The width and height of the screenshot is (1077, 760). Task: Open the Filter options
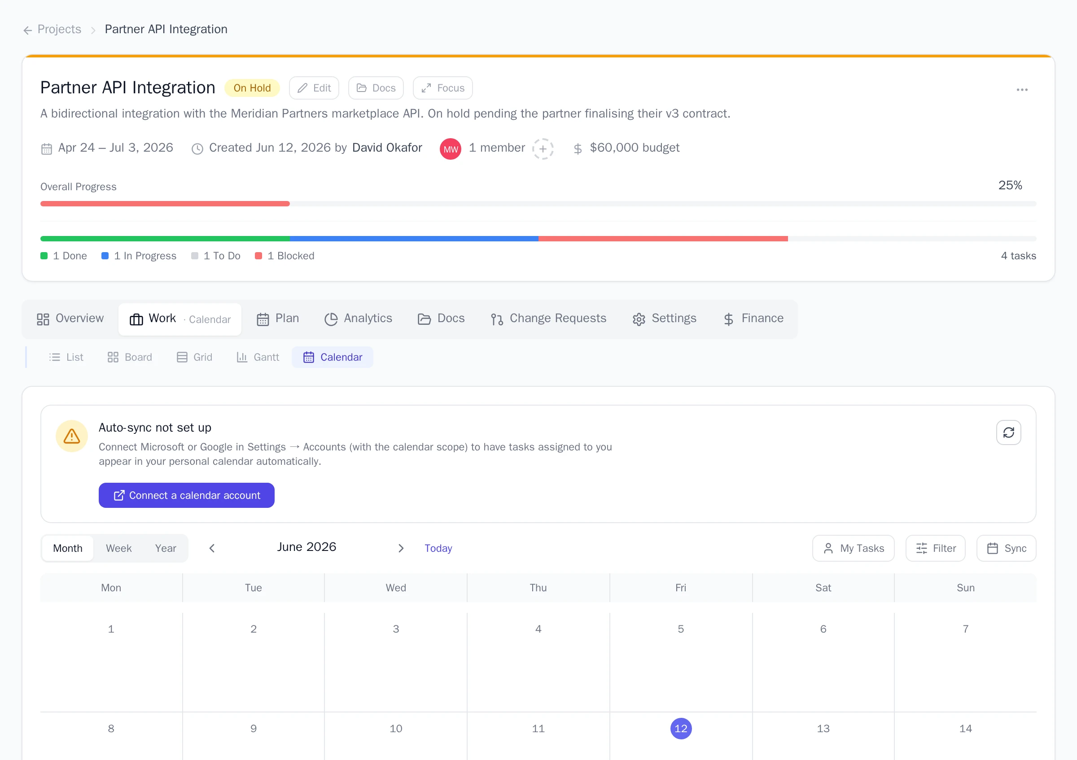(x=935, y=548)
